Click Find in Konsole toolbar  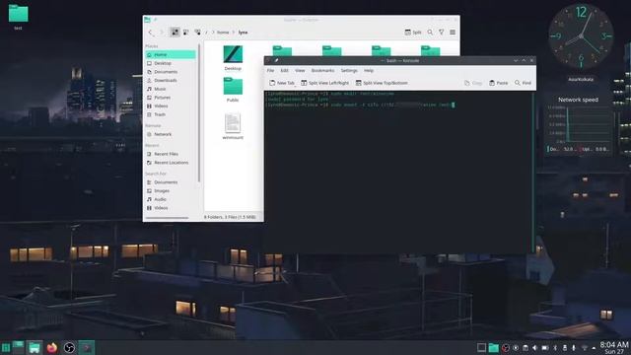click(x=523, y=83)
